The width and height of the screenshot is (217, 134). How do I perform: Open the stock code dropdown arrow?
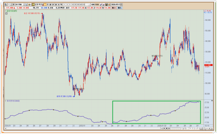(24, 5)
